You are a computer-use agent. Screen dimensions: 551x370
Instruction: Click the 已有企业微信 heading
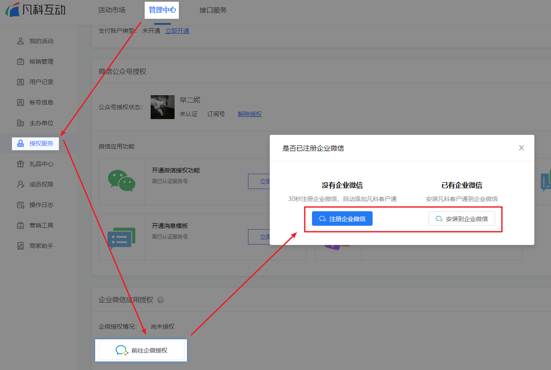click(462, 185)
